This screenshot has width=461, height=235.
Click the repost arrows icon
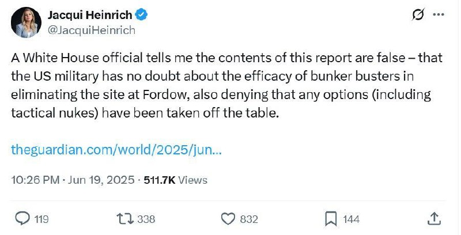coord(124,218)
